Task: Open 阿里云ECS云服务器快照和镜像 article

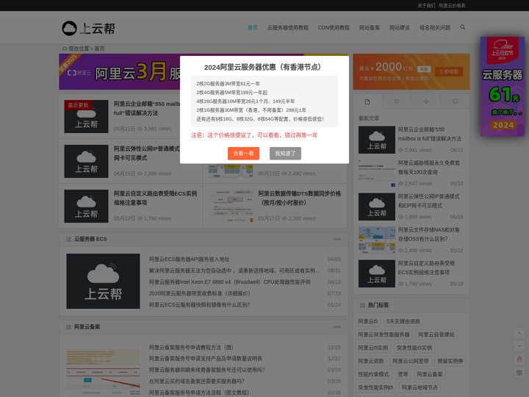Action: [199, 305]
